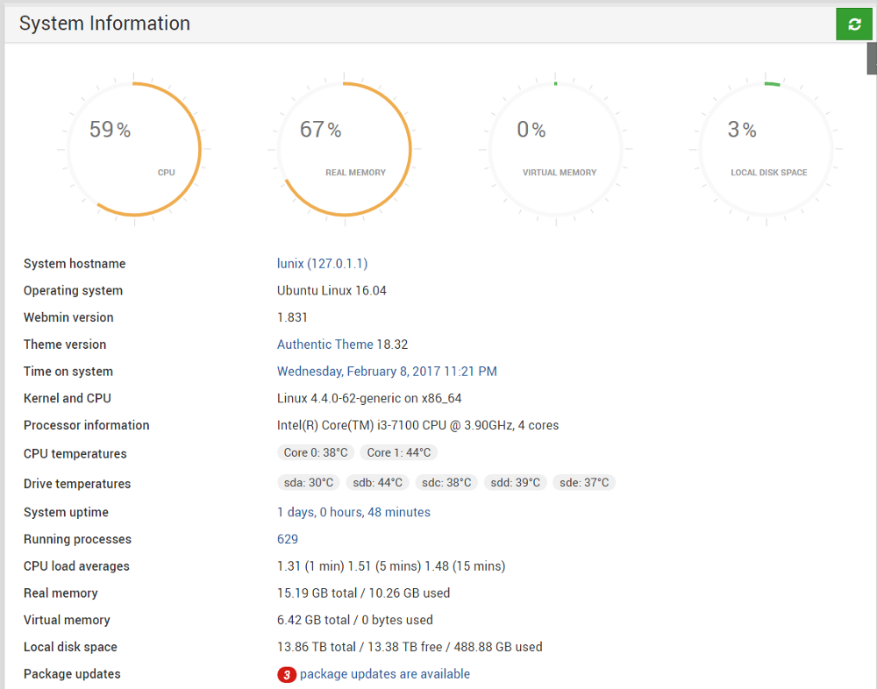
Task: Click the green refresh system information button
Action: tap(853, 24)
